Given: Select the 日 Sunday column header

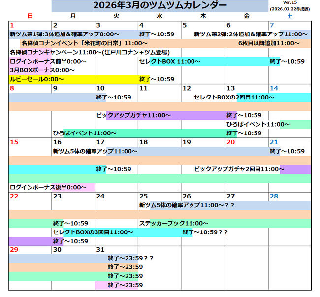Looking at the screenshot, I should [30, 16].
